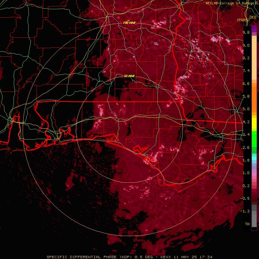Click the NEXLAB-College of DuPage label

pyautogui.click(x=230, y=3)
